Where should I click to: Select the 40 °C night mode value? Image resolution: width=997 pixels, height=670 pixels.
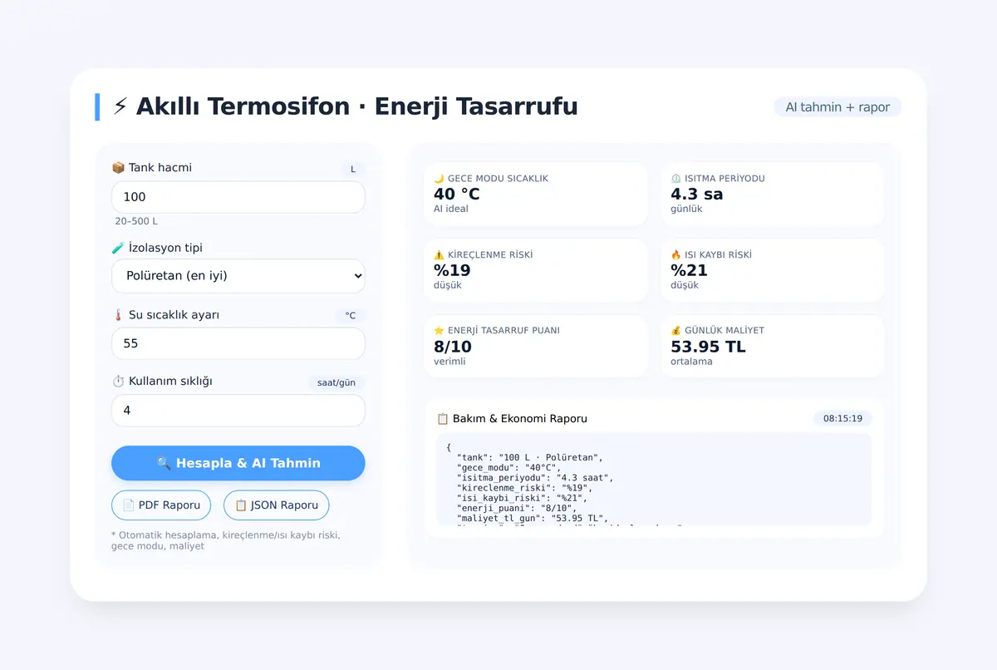click(x=457, y=194)
